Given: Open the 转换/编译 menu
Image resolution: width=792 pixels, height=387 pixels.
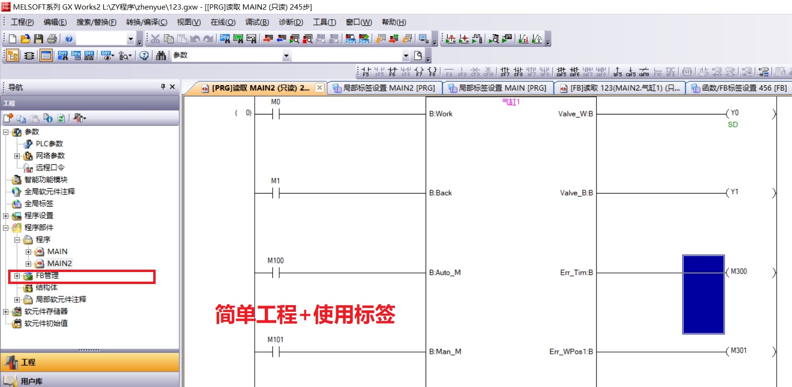Looking at the screenshot, I should tap(147, 22).
